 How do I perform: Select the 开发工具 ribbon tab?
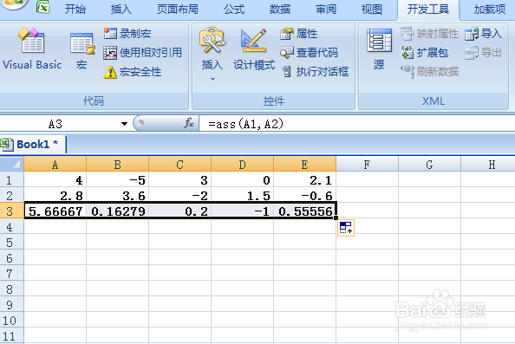pos(428,10)
